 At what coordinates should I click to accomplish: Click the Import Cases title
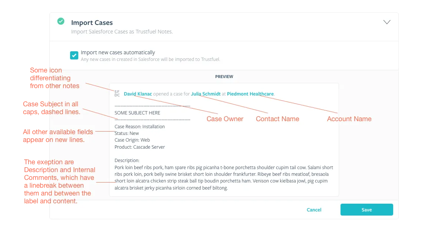click(x=92, y=22)
